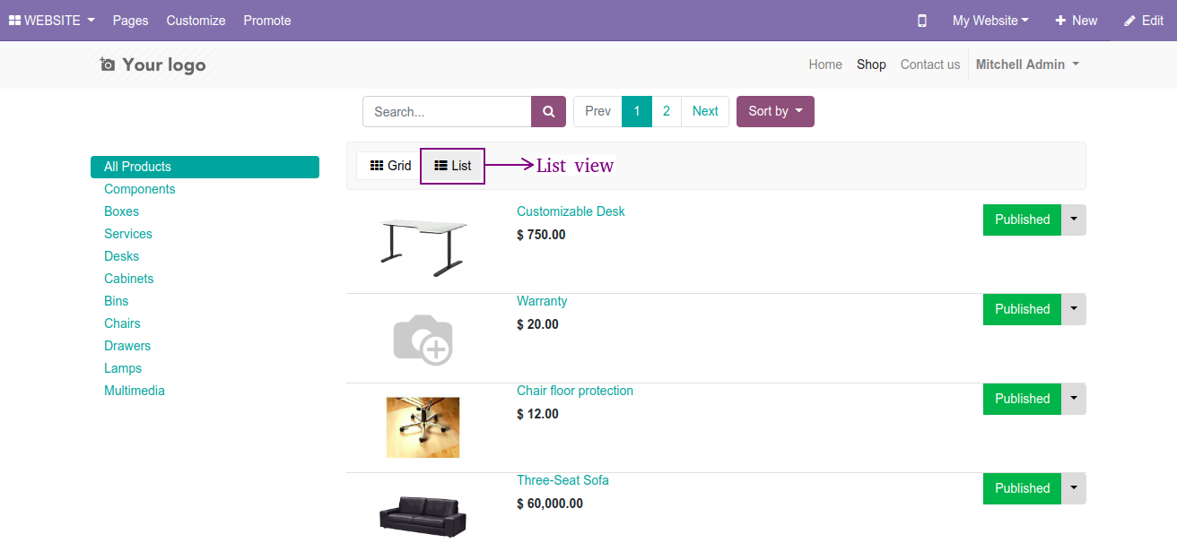Open the My Website dropdown

[990, 21]
